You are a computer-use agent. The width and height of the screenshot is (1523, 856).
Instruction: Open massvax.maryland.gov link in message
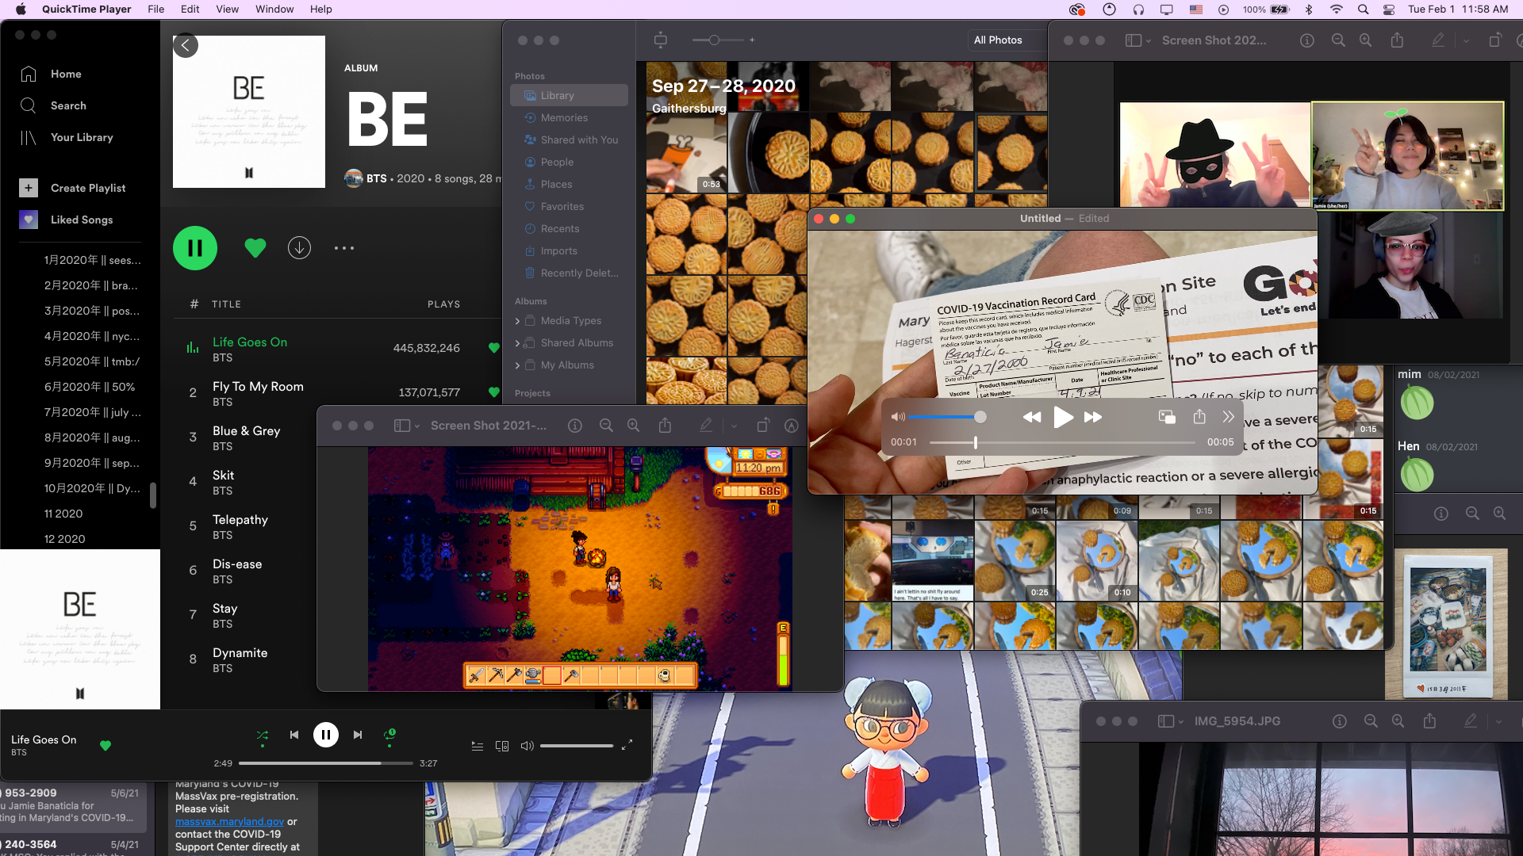(x=229, y=822)
